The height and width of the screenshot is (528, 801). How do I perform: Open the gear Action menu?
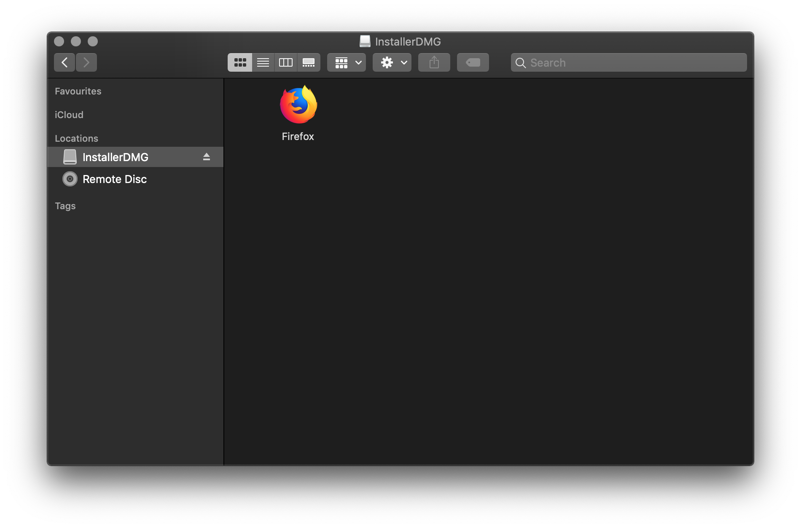(392, 62)
